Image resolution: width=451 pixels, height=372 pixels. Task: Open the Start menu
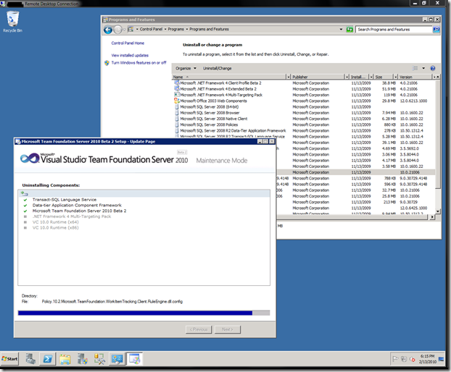point(9,359)
